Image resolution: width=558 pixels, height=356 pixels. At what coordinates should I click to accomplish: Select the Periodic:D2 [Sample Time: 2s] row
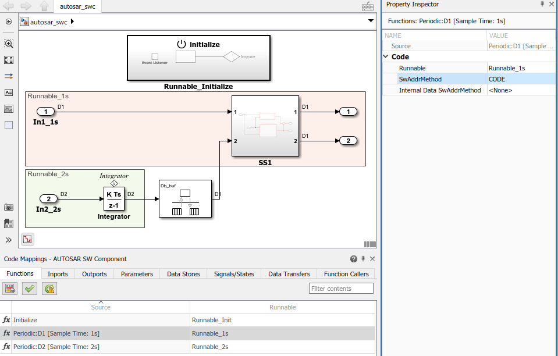[187, 347]
